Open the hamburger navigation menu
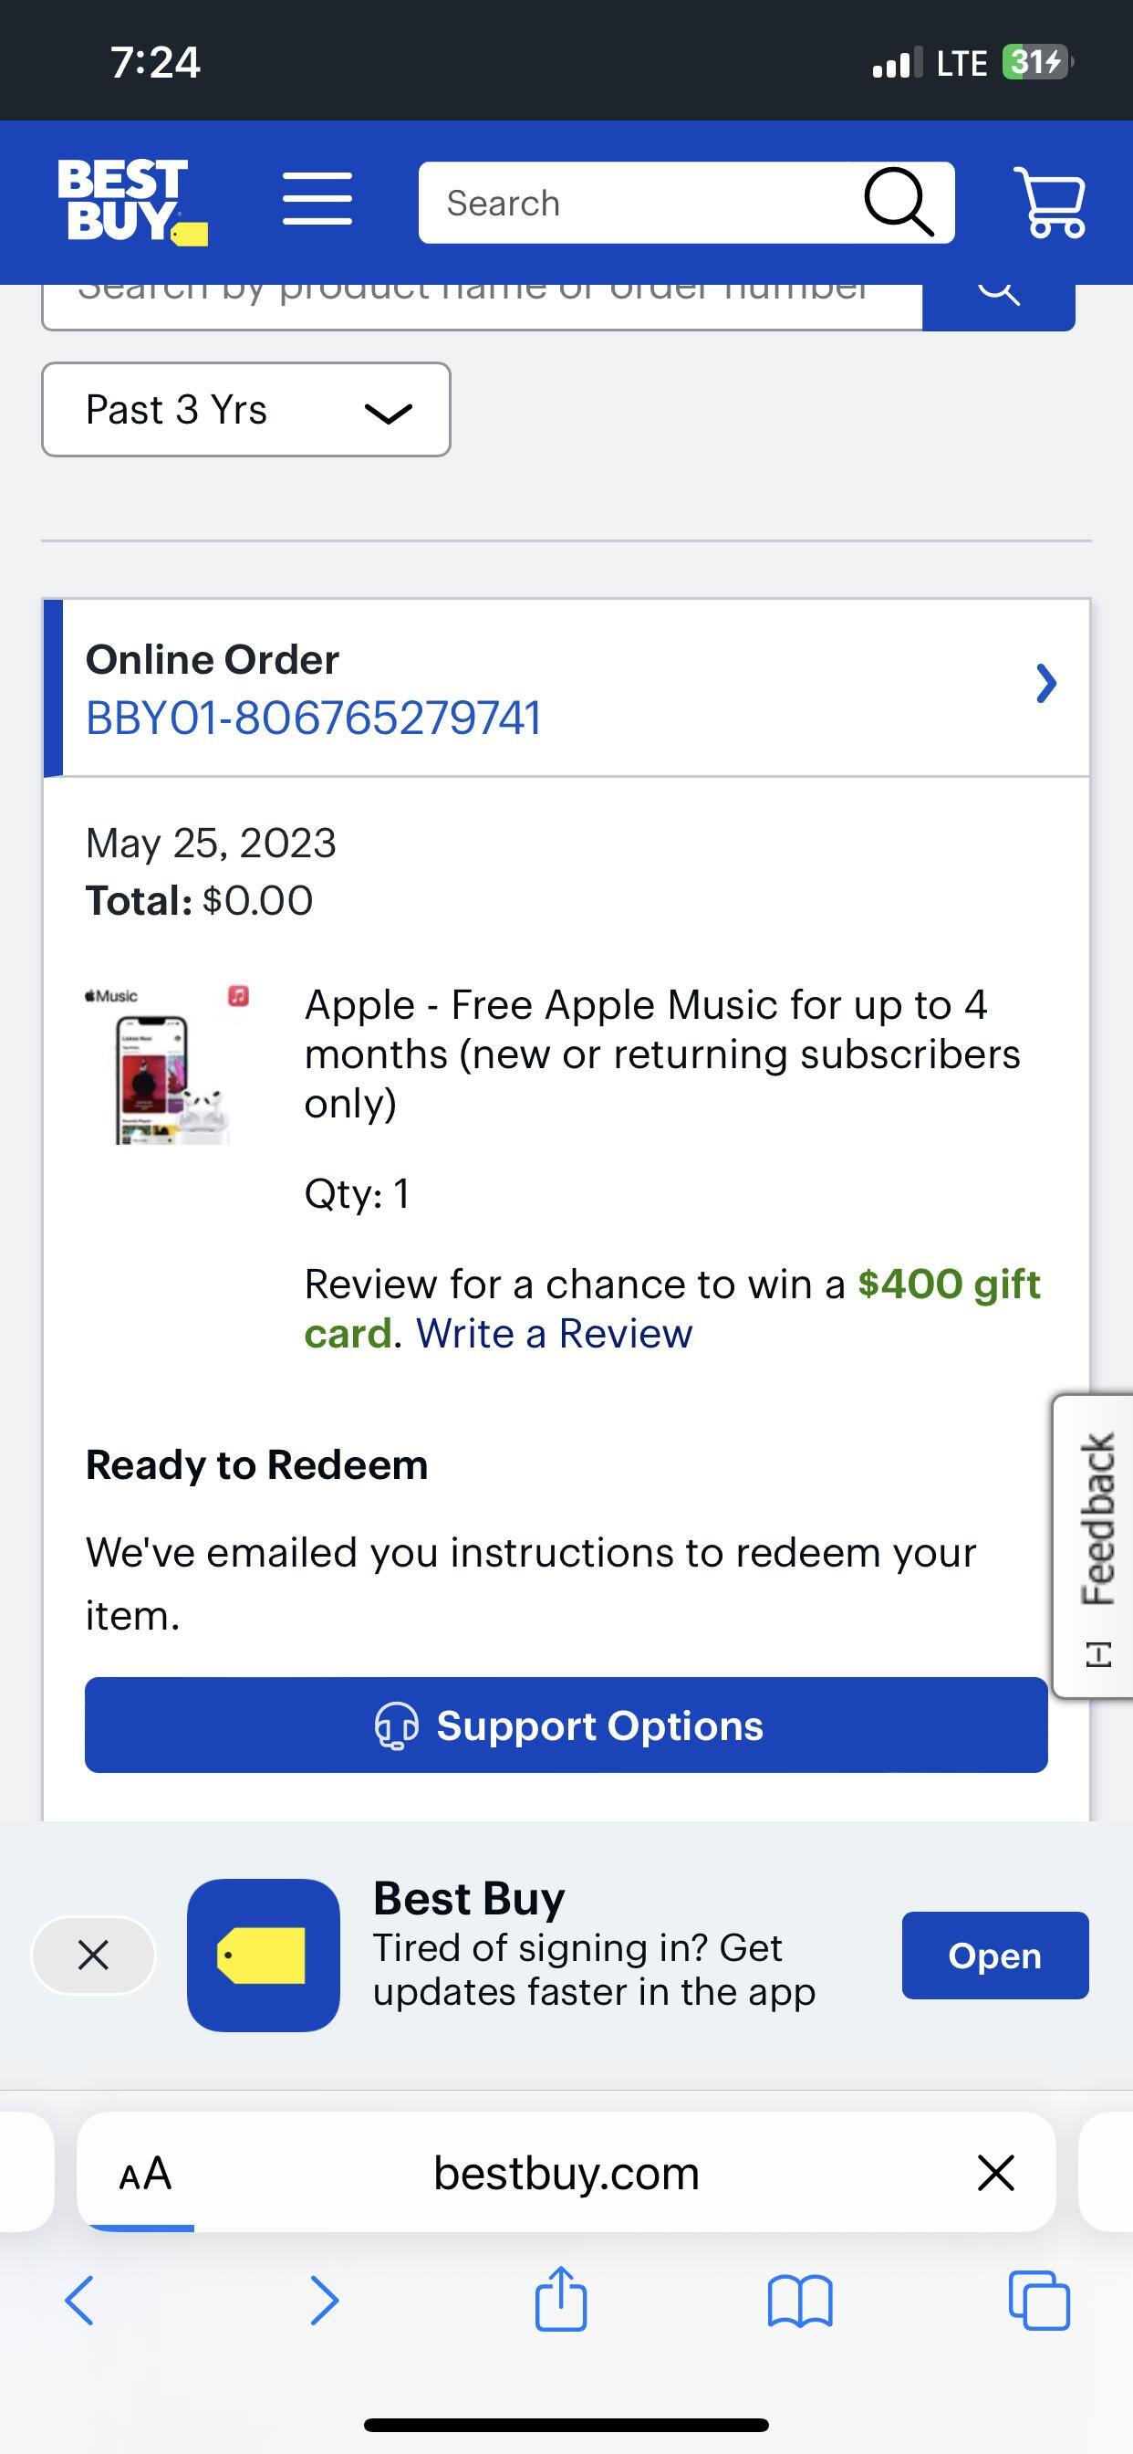This screenshot has width=1133, height=2454. point(317,199)
